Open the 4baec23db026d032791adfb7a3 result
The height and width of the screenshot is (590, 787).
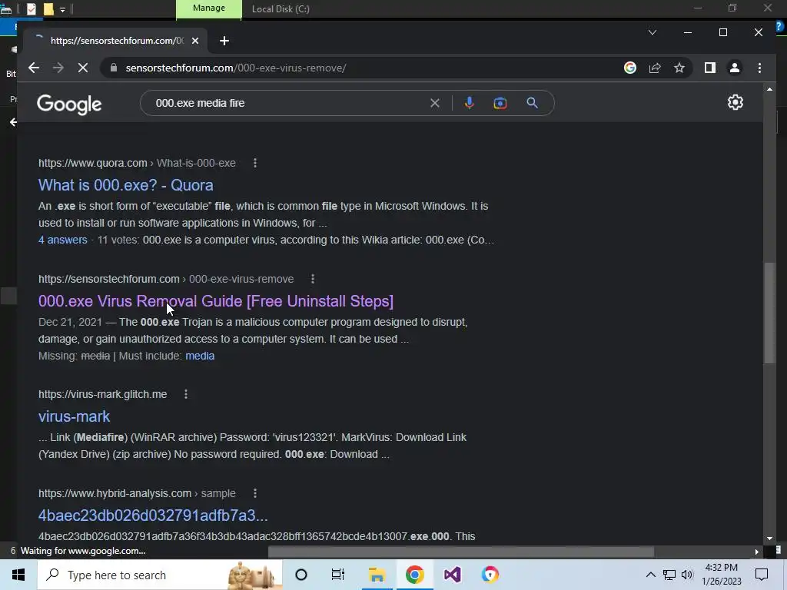(153, 515)
